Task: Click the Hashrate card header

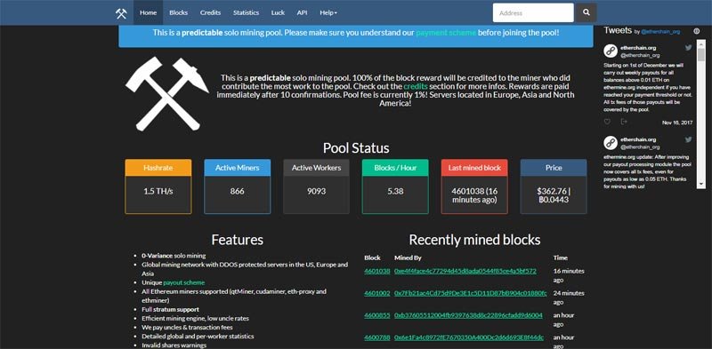Action: 158,168
